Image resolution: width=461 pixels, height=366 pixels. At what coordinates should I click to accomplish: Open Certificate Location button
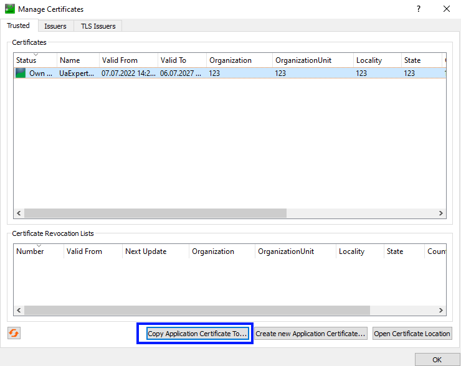412,334
